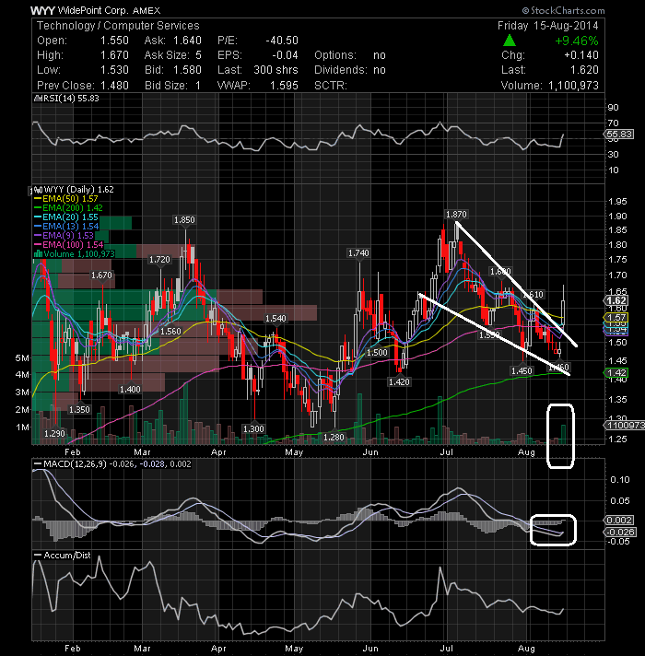Image resolution: width=645 pixels, height=656 pixels.
Task: Click the 1.450 low price label
Action: (522, 370)
